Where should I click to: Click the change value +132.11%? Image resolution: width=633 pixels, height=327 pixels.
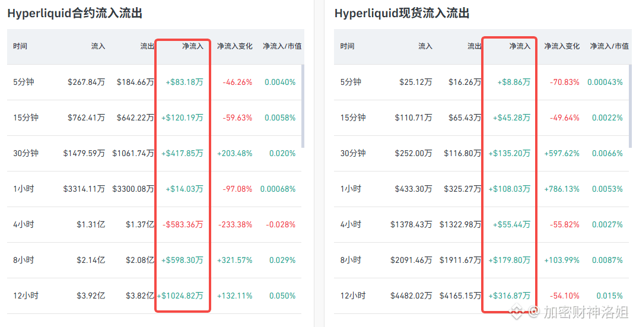coord(234,296)
